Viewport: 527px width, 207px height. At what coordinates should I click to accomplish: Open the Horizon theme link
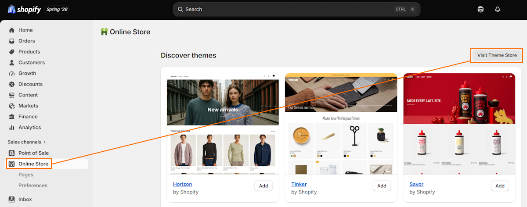coord(182,184)
